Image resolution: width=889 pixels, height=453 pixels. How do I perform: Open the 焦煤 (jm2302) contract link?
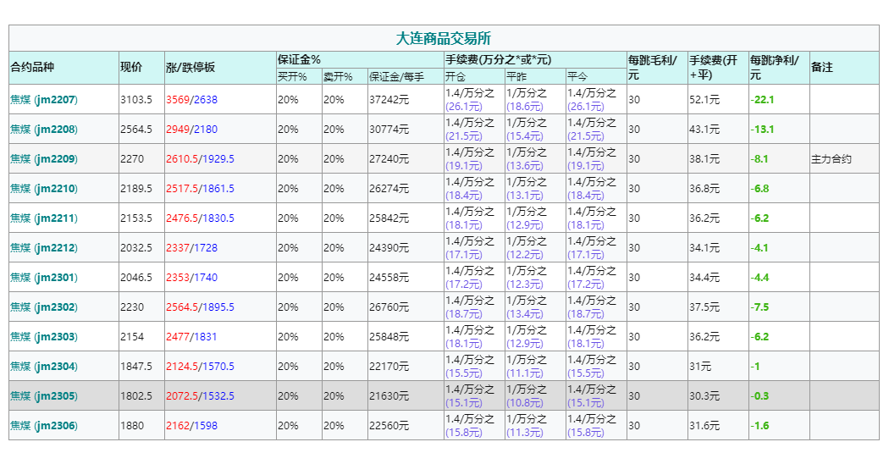pyautogui.click(x=44, y=307)
